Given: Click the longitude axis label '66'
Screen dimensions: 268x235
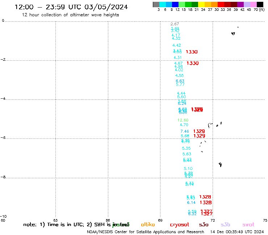Looking at the screenshot, I should (108, 220).
